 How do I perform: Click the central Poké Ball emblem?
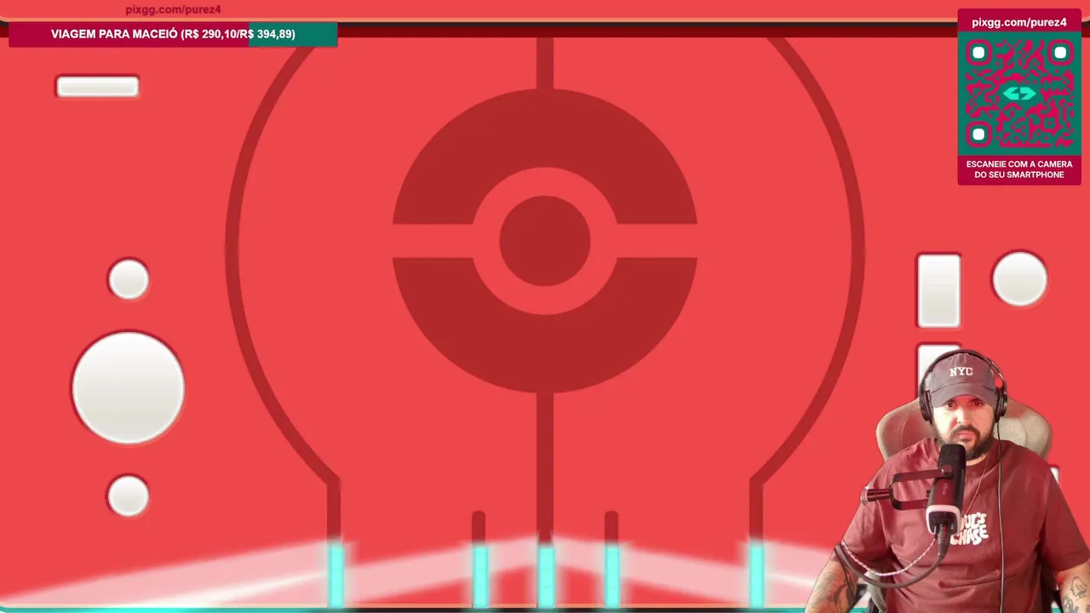pyautogui.click(x=545, y=241)
